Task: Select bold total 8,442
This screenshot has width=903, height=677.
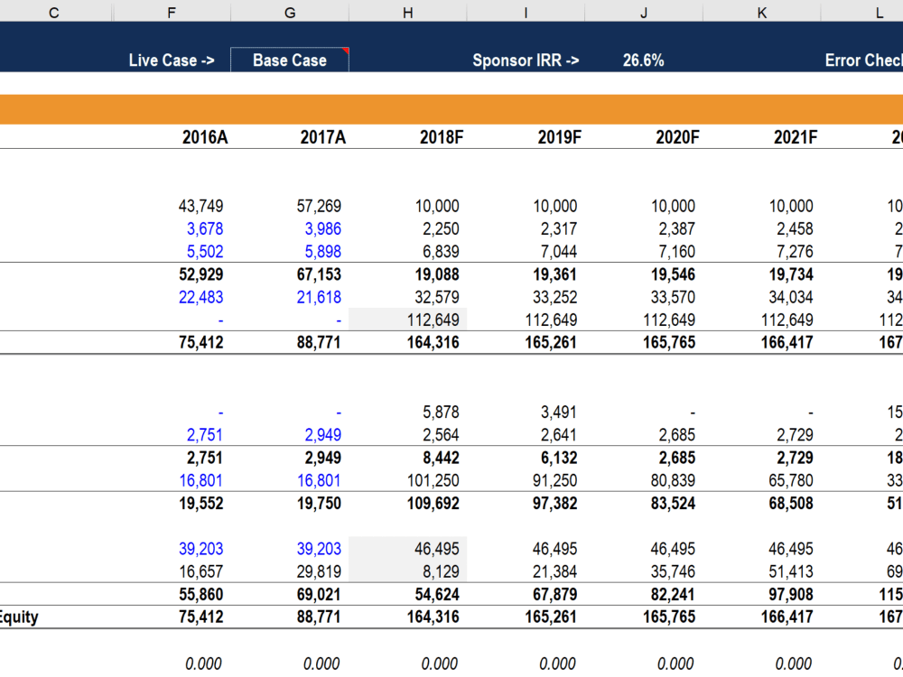Action: tap(442, 458)
